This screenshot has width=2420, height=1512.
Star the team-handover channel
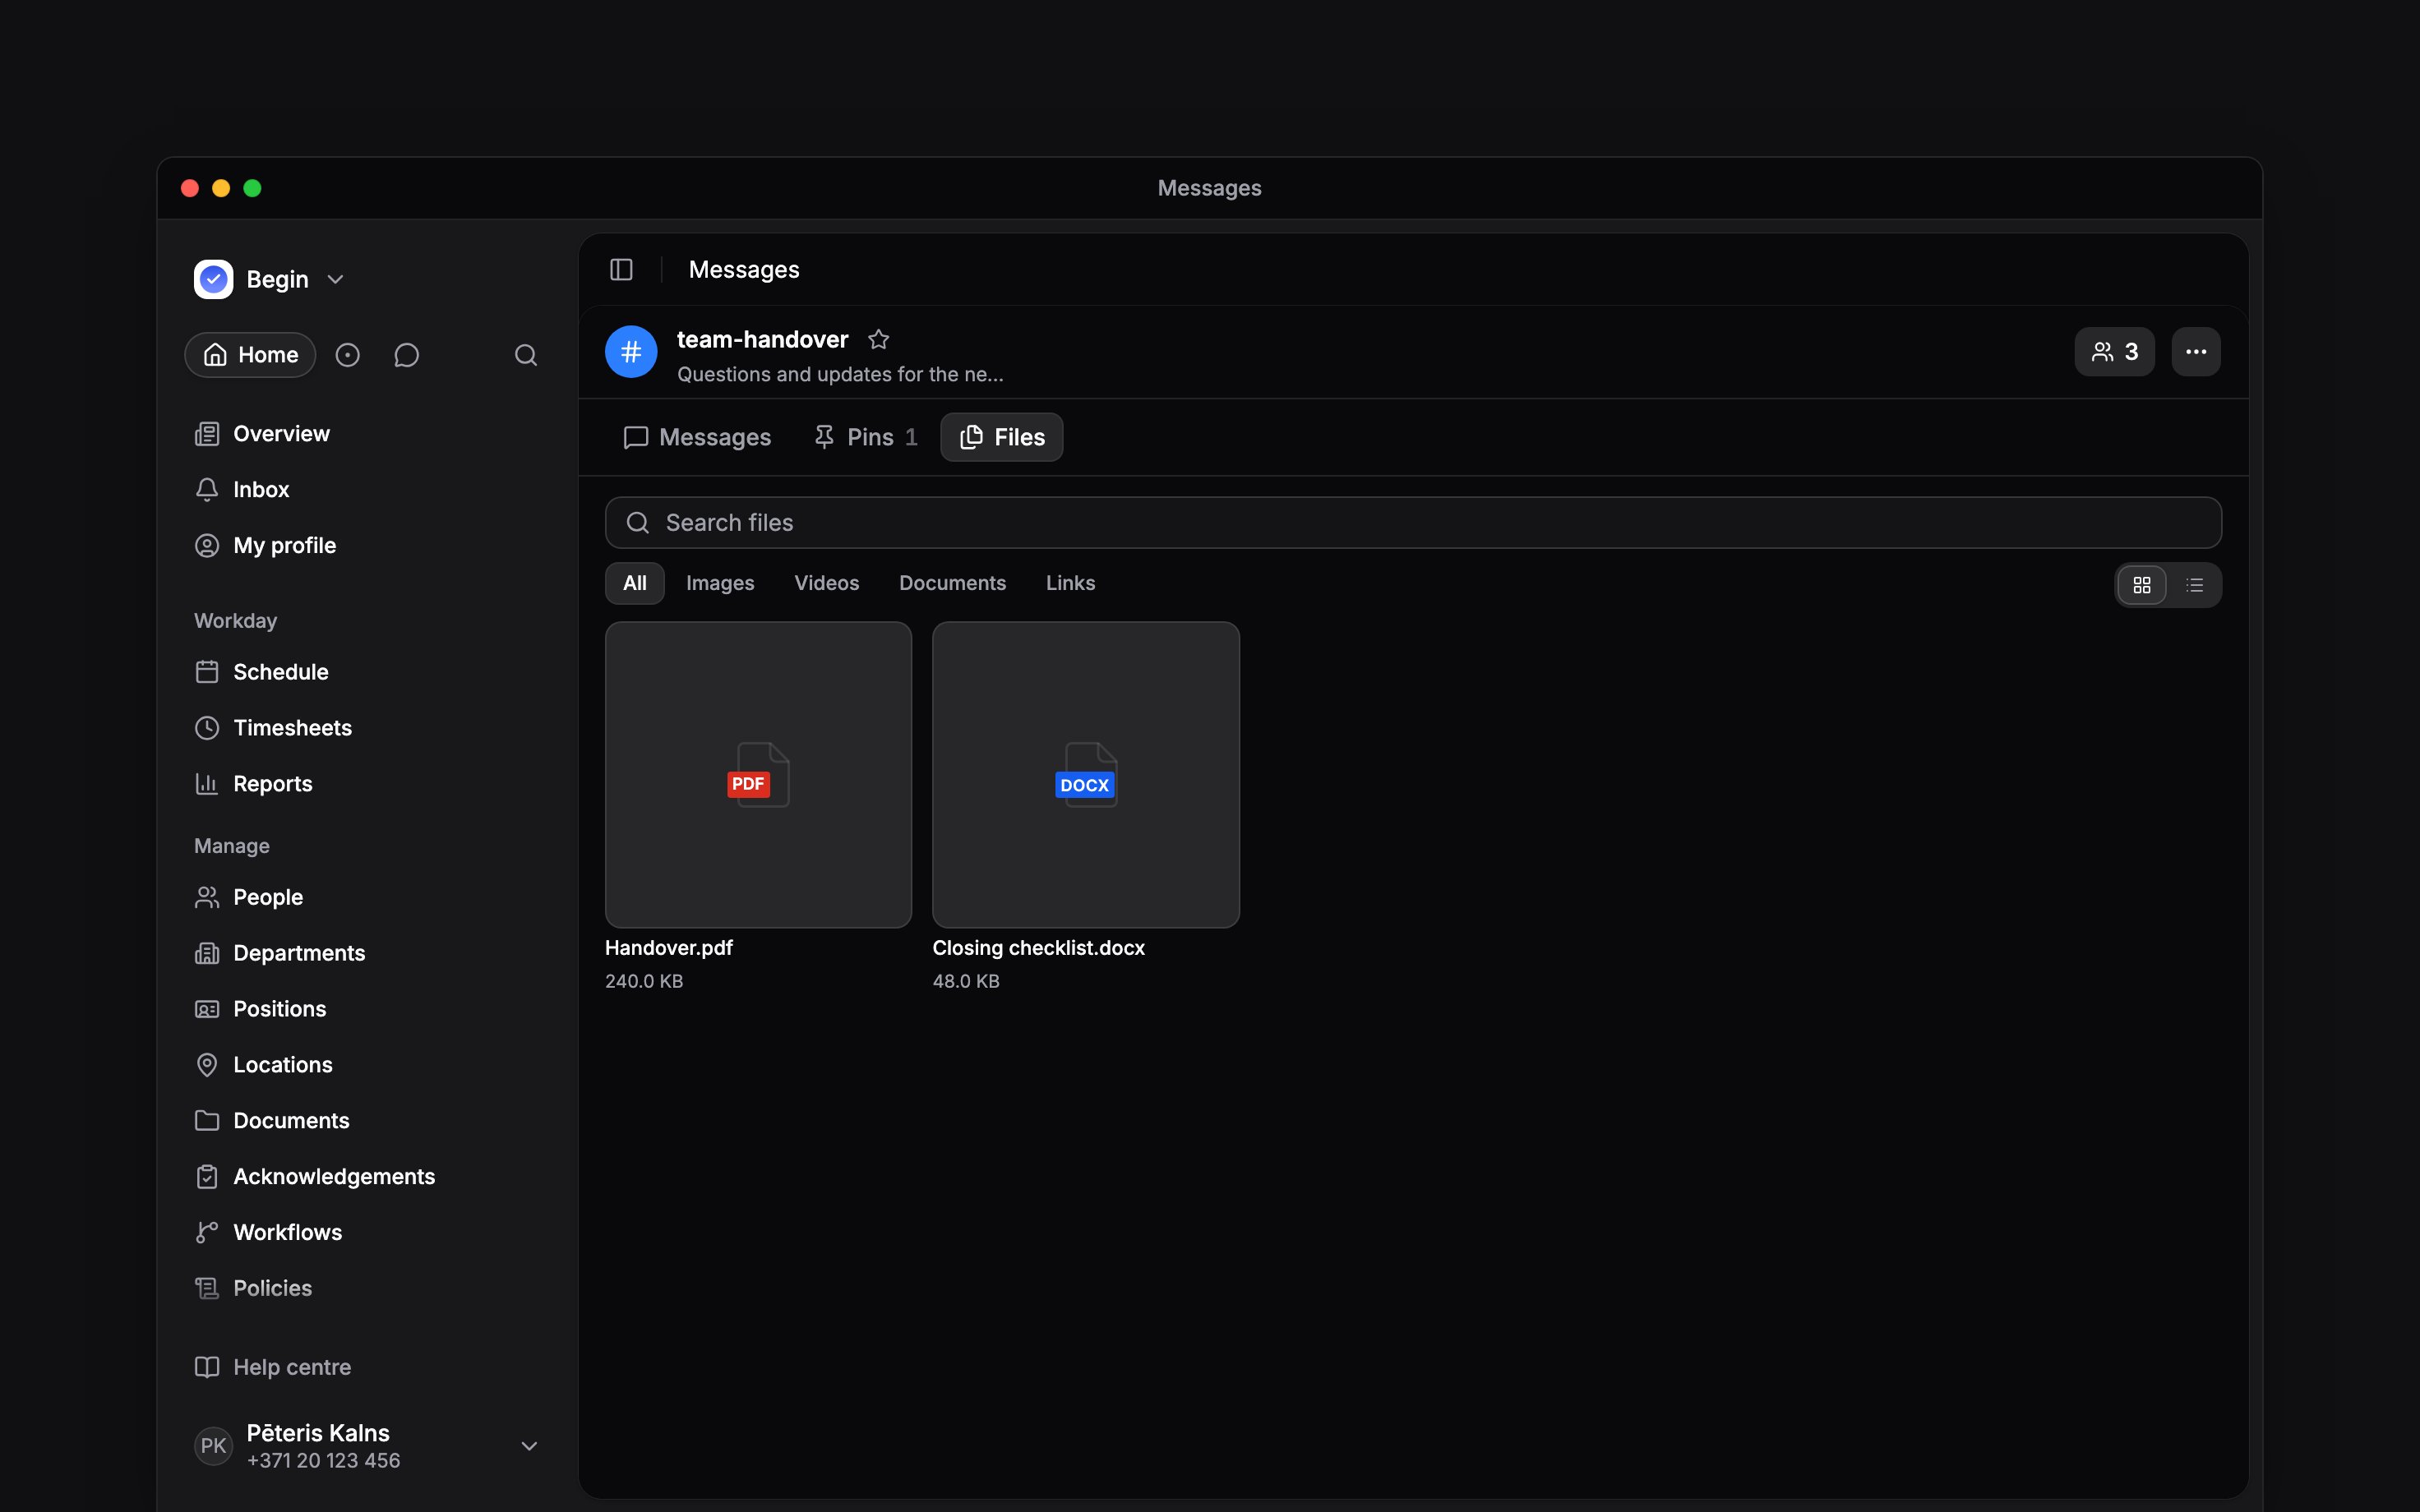coord(878,340)
